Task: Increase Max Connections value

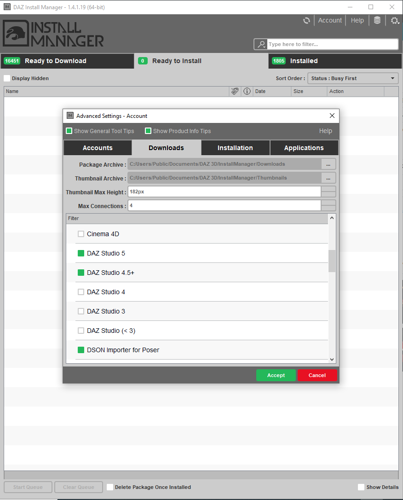Action: pos(328,203)
